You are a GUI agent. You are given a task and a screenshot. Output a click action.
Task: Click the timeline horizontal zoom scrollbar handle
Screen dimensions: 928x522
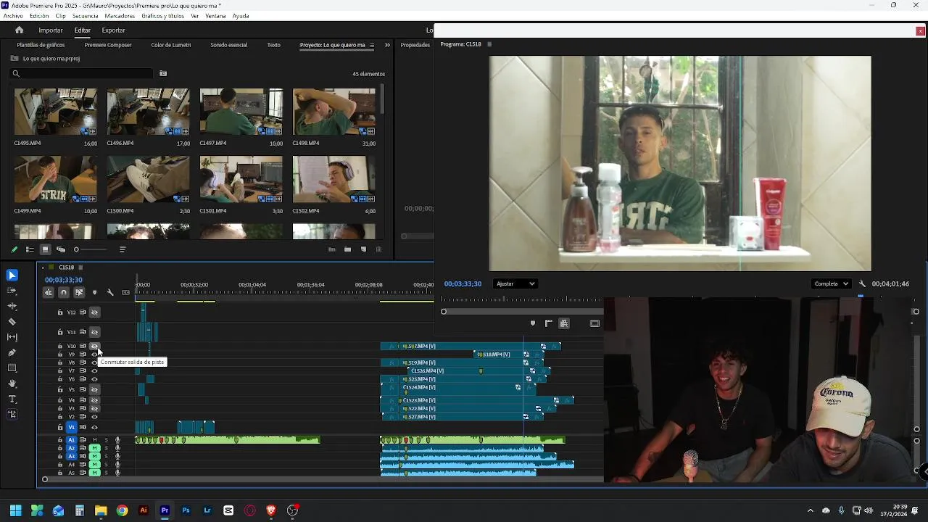[44, 479]
